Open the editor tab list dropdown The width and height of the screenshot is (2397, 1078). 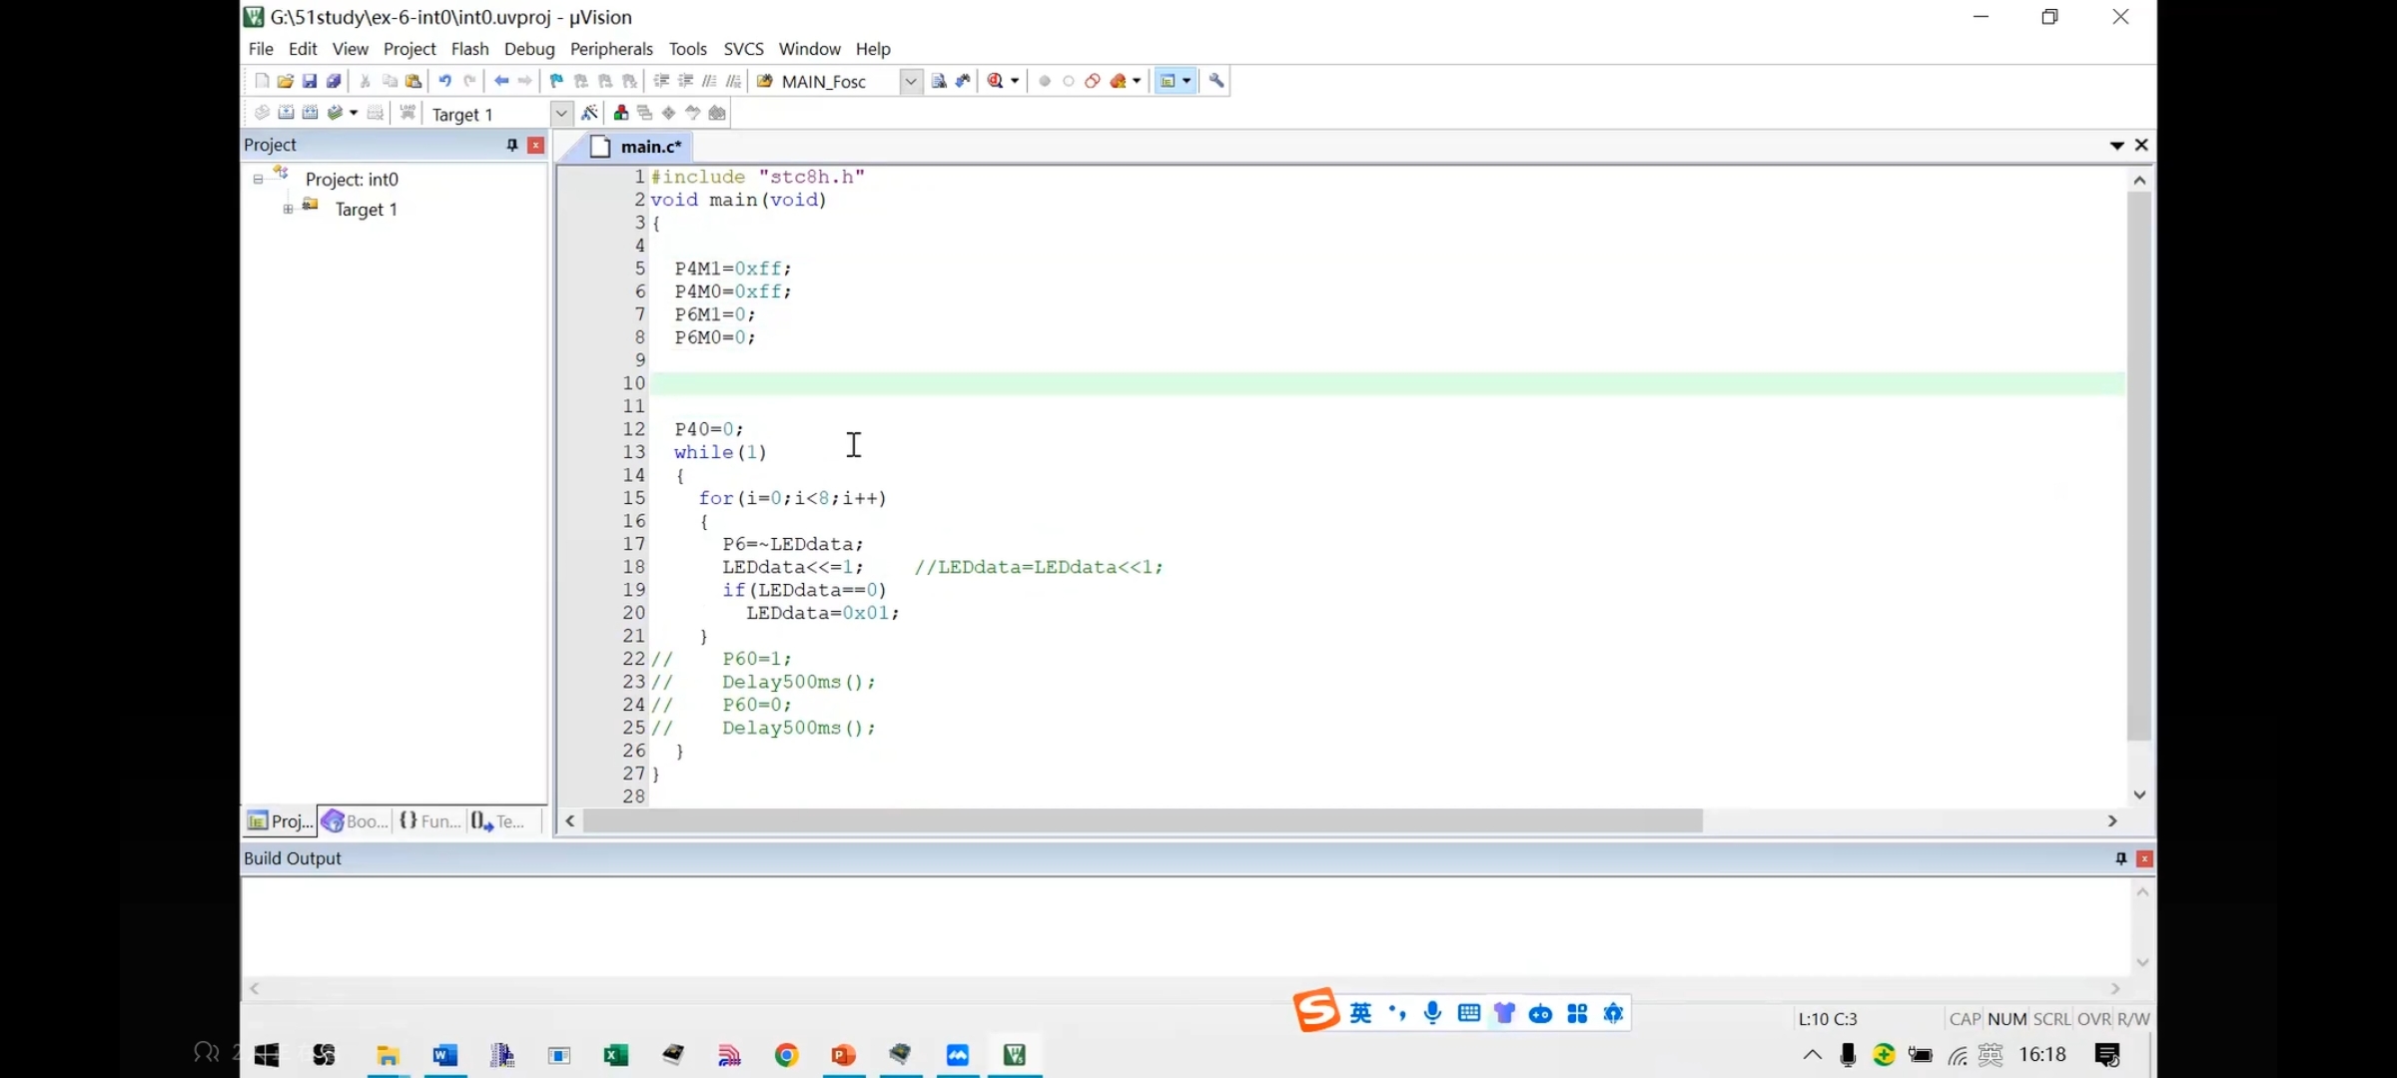coord(2116,146)
